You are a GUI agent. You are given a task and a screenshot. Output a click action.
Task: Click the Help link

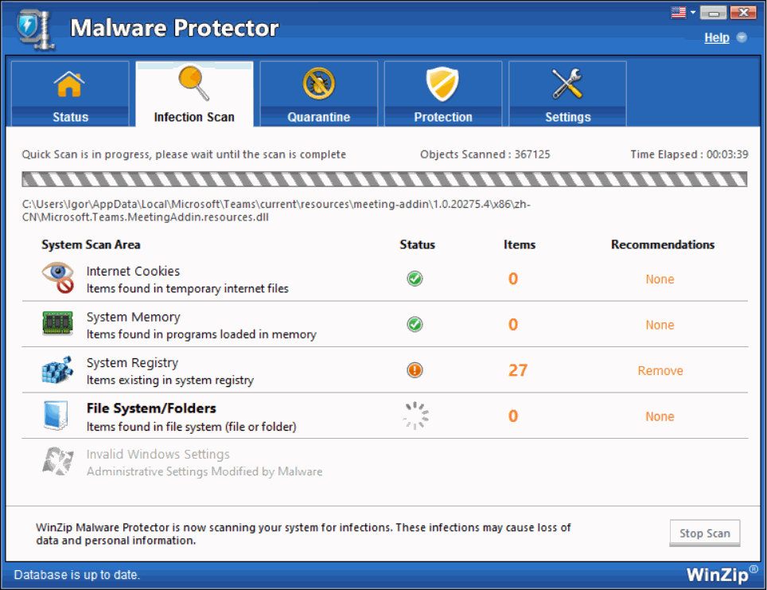[716, 38]
